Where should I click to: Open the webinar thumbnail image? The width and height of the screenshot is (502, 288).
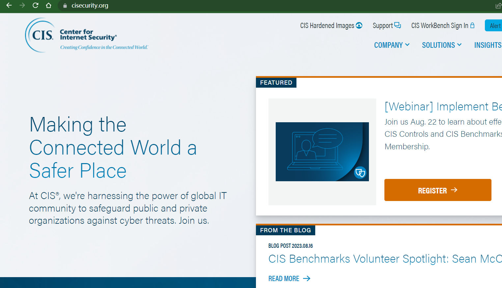(322, 152)
